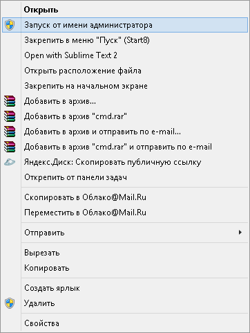Image resolution: width=250 pixels, height=333 pixels.
Task: Choose Вырезать from the menu
Action: tap(125, 253)
